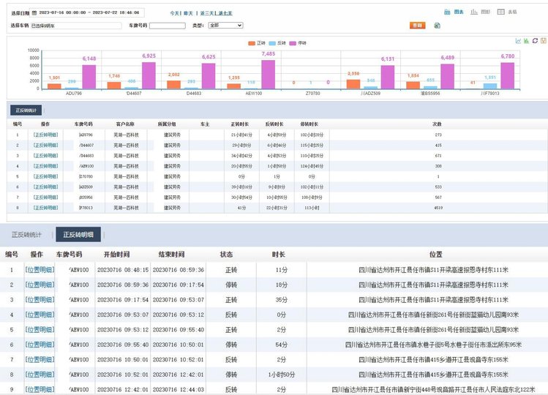548x395 pixels.
Task: Click the orange 查询 button
Action: (417, 25)
